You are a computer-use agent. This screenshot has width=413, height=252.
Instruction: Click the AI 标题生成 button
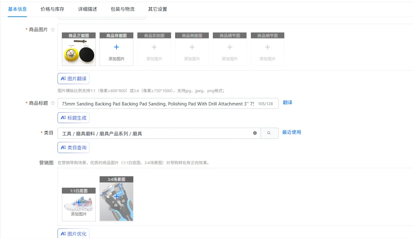(73, 118)
